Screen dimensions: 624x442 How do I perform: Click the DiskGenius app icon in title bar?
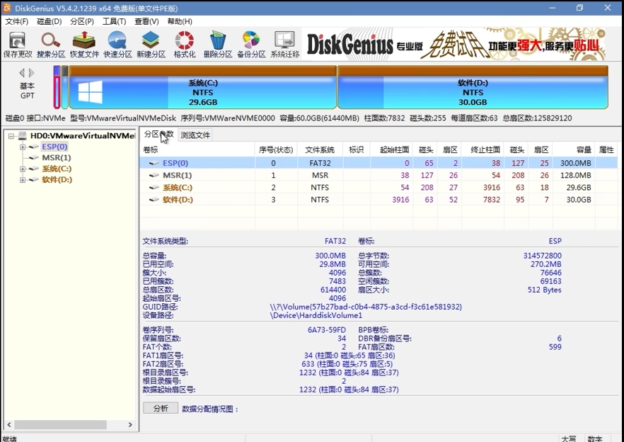pos(7,8)
